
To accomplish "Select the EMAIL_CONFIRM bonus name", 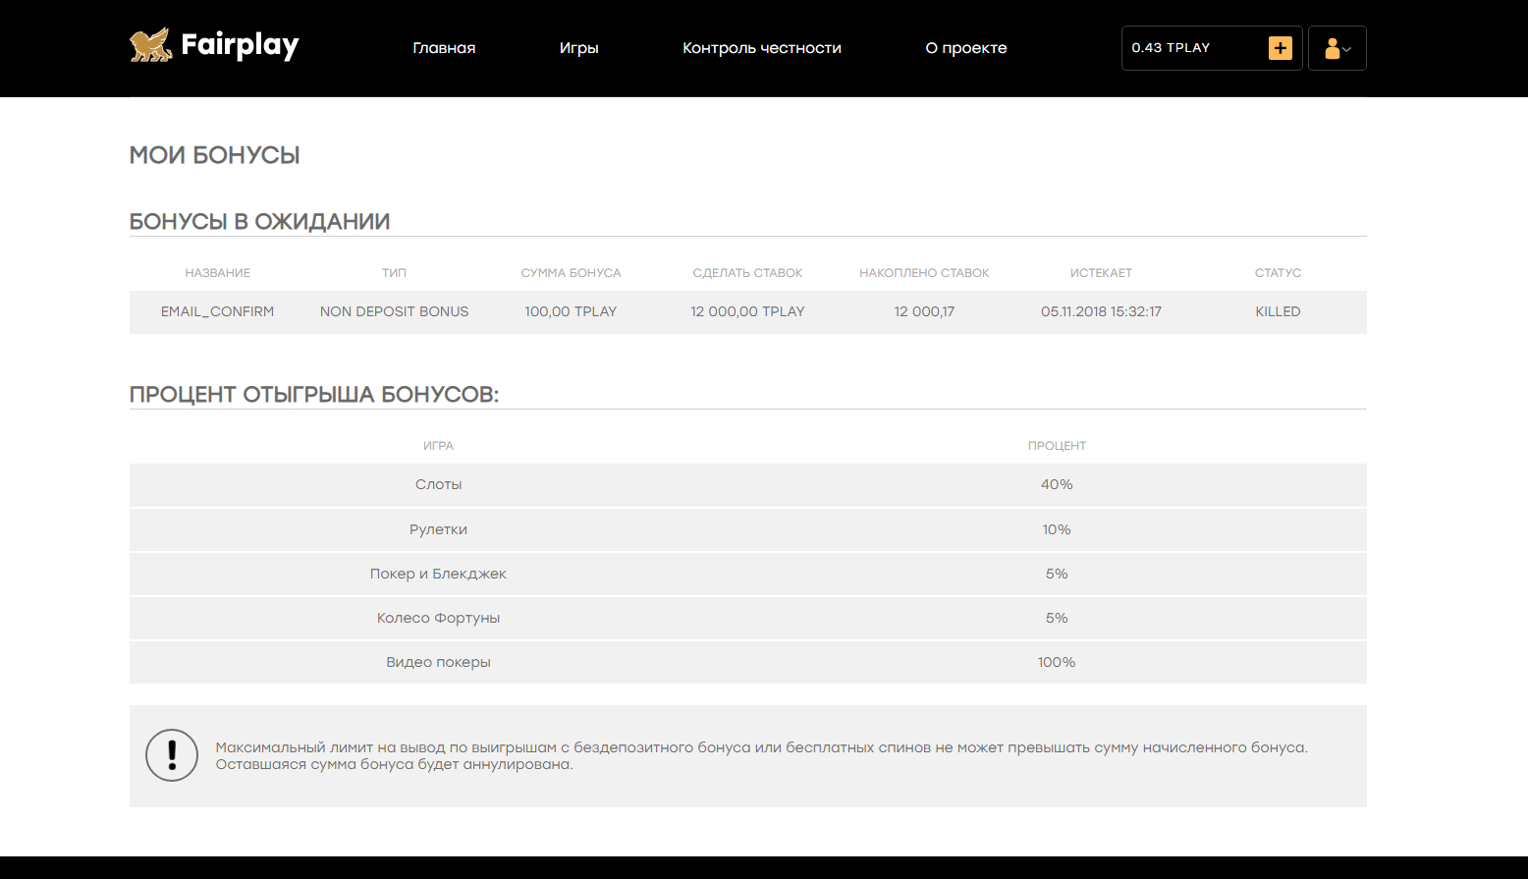I will (217, 311).
